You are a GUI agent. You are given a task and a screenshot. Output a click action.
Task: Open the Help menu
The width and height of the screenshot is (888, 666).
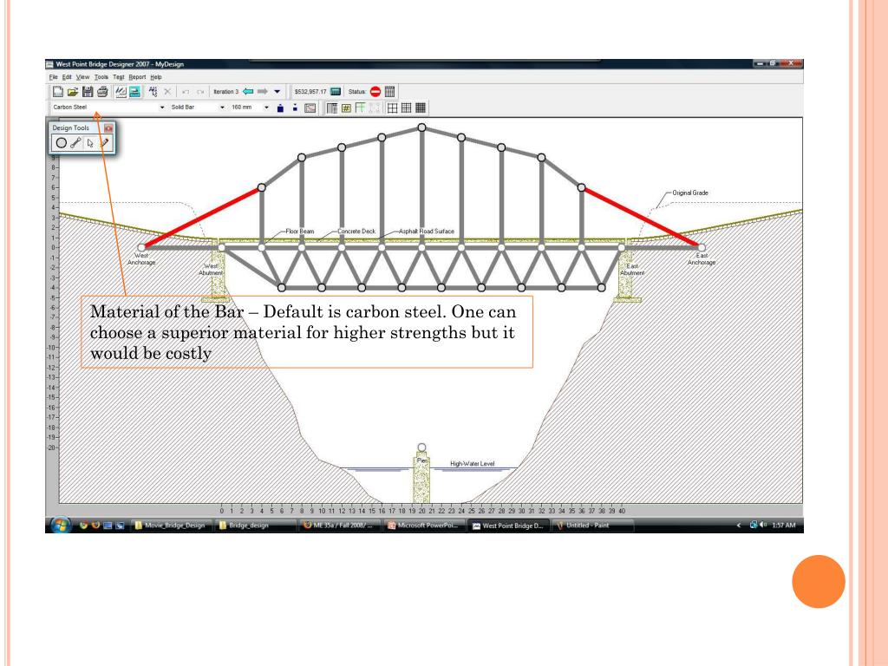(x=156, y=77)
